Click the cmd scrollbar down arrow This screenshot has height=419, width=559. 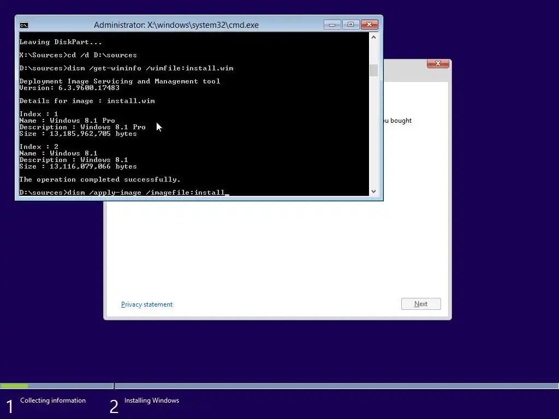click(373, 191)
